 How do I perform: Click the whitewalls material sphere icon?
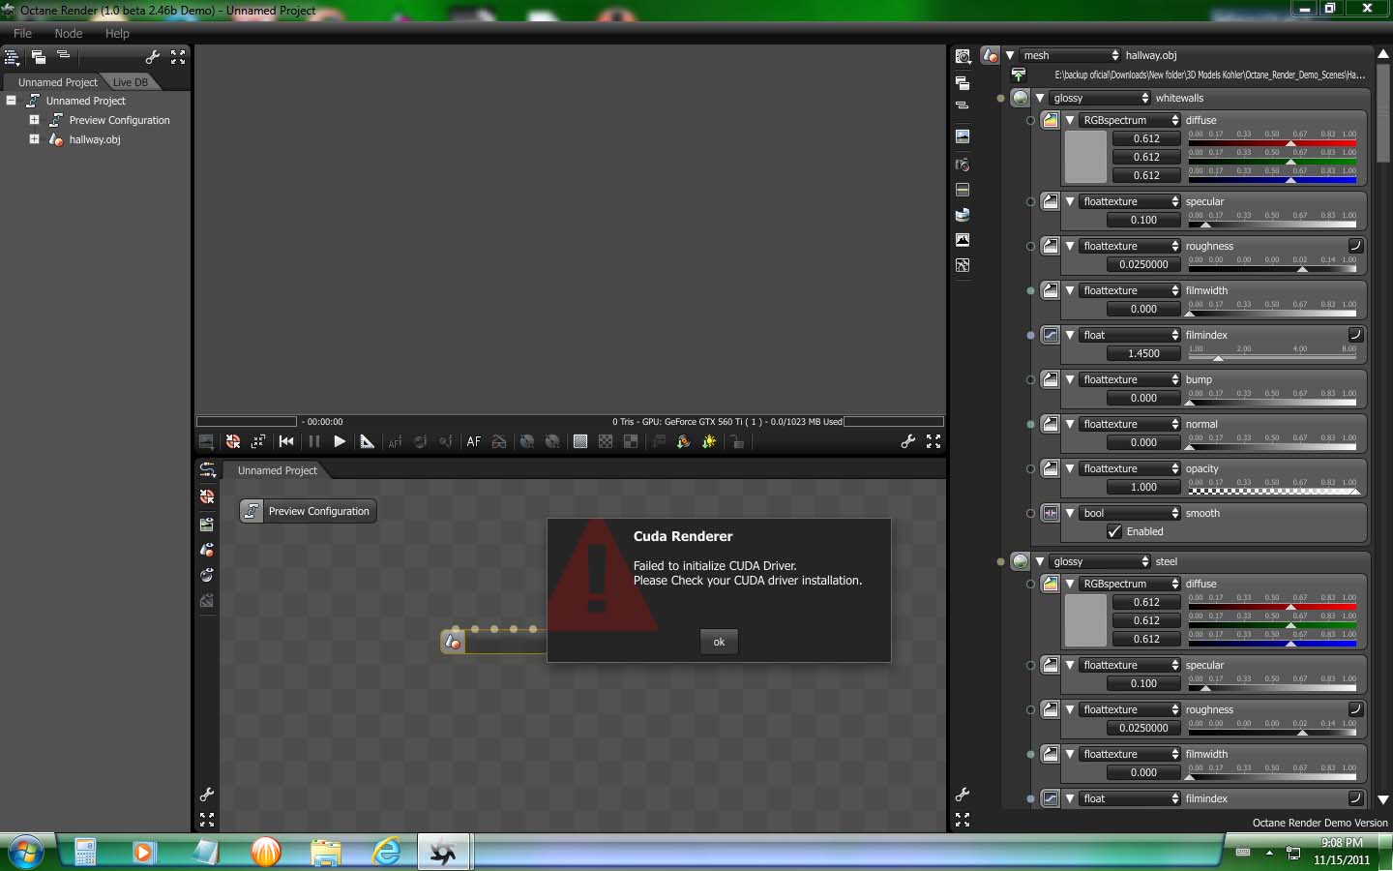click(1021, 98)
